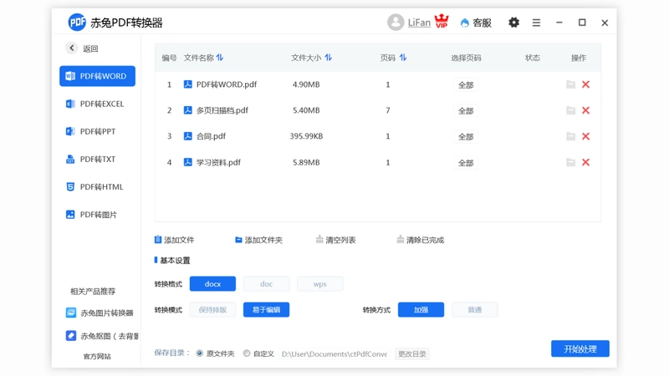Screen dimensions: 669x376
Task: Click the back arrow next to 返回
Action: click(72, 48)
